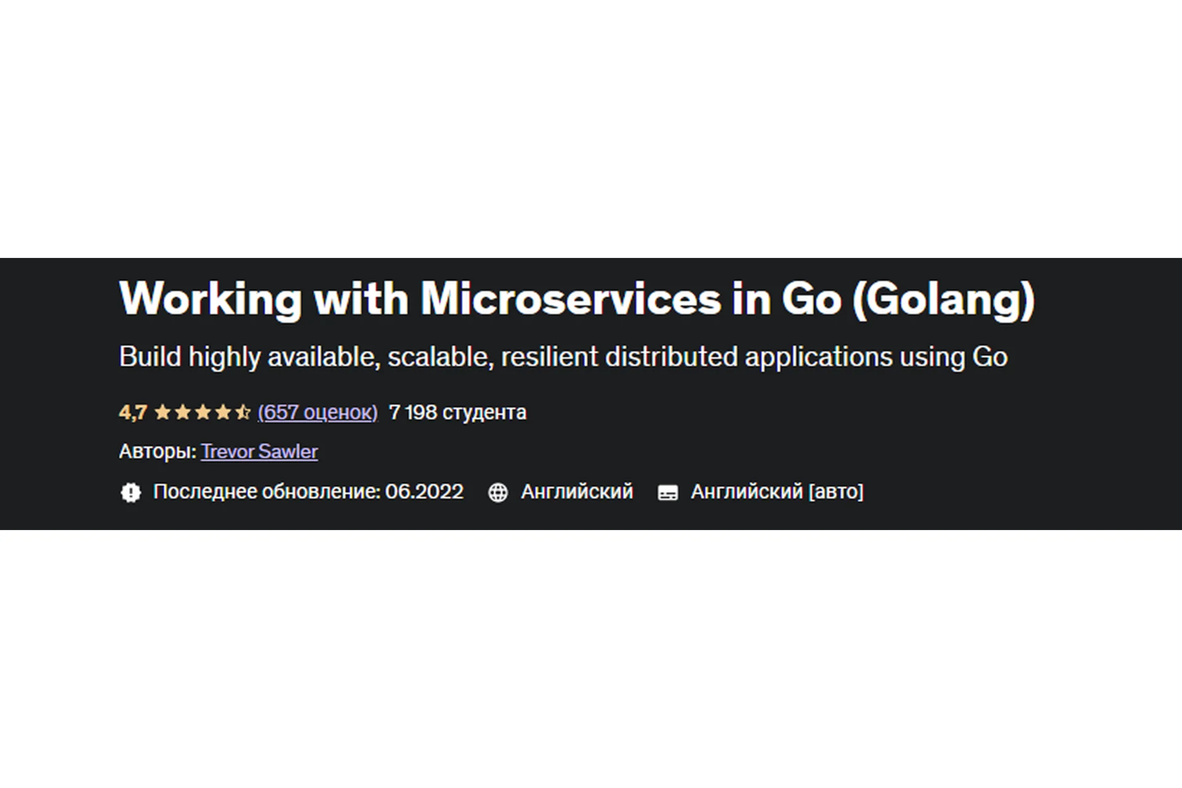
Task: Click the Последнее обновление 06.2022 text
Action: coord(308,492)
